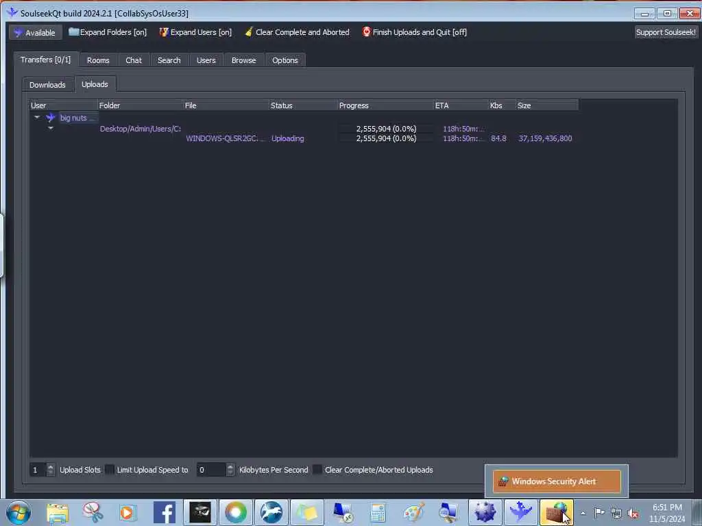Screen dimensions: 702x526
Task: Click the Uploading status text
Action: (287, 138)
